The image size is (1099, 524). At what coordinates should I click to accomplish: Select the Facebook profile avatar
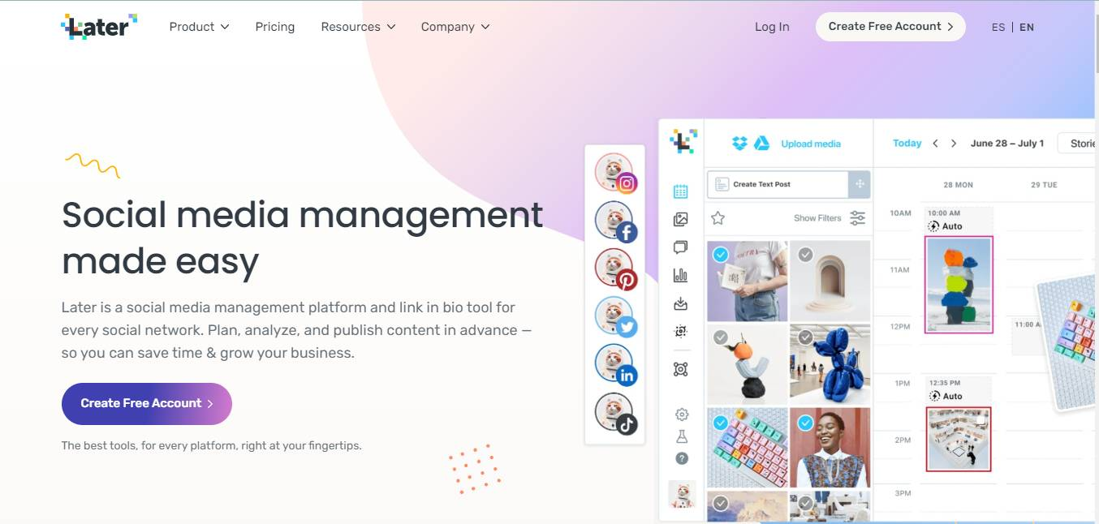click(614, 221)
